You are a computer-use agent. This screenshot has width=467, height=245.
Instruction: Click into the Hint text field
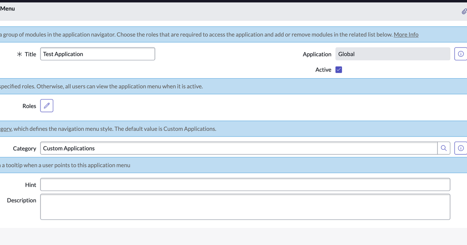point(245,185)
